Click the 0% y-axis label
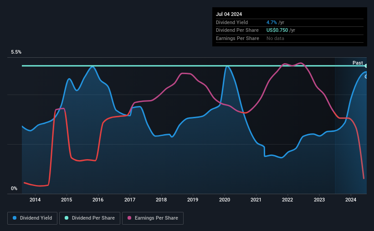Image resolution: width=374 pixels, height=231 pixels. coord(14,188)
